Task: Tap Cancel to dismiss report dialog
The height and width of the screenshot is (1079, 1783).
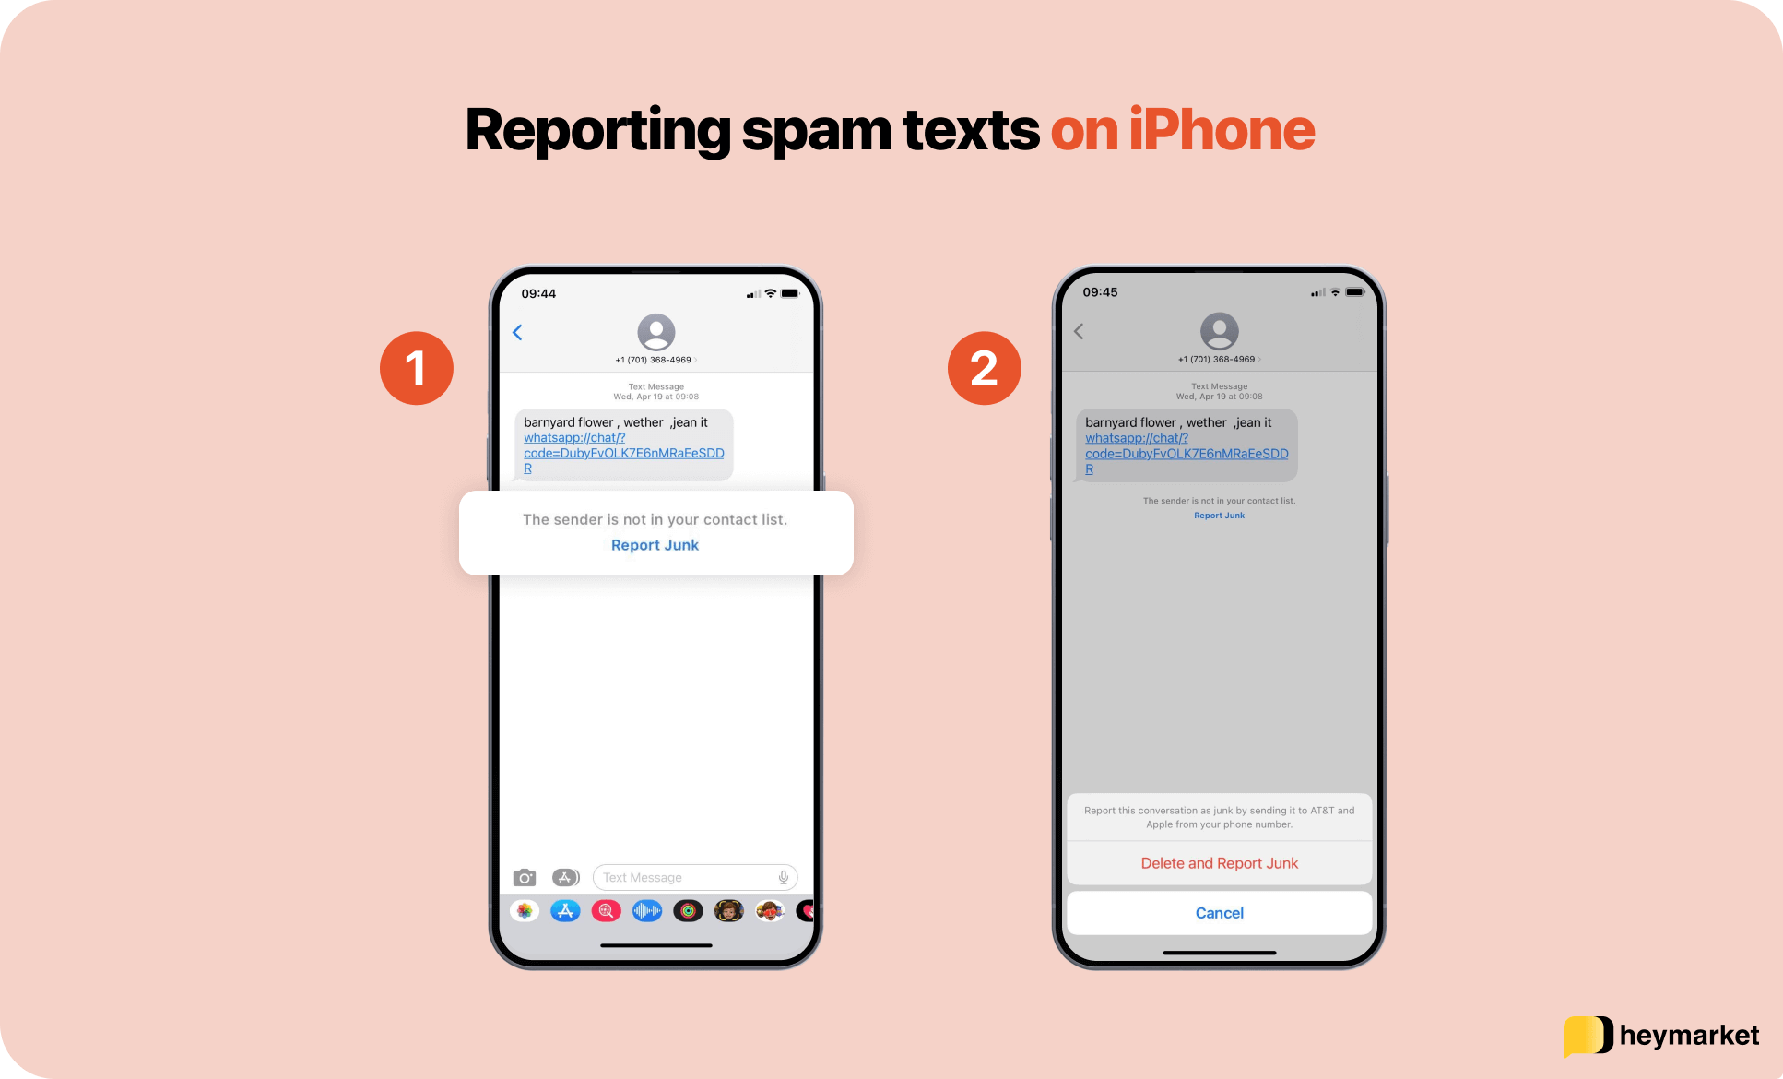Action: (x=1220, y=912)
